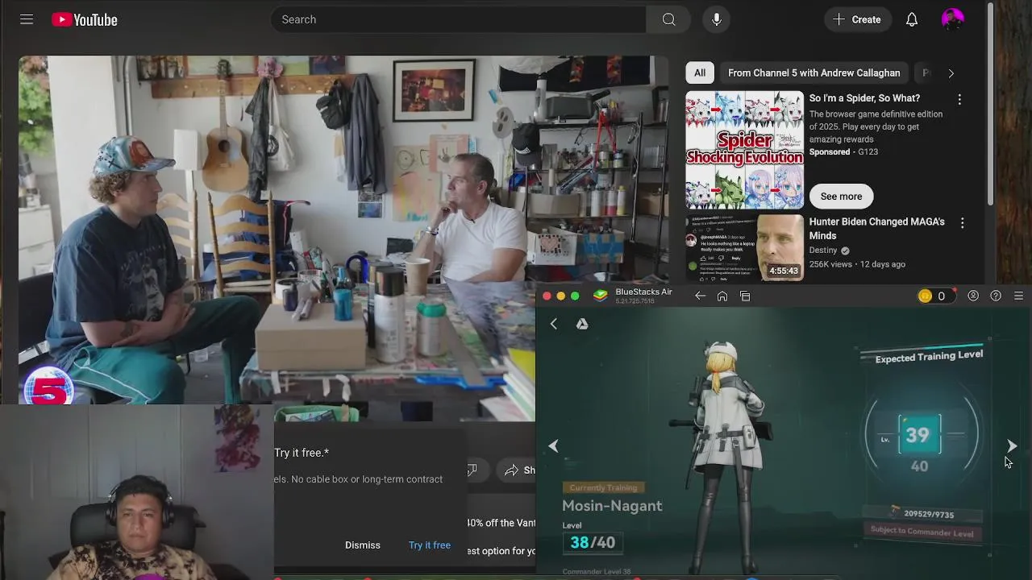The image size is (1032, 580).
Task: Click the Mosin-Nagant character name
Action: (612, 506)
